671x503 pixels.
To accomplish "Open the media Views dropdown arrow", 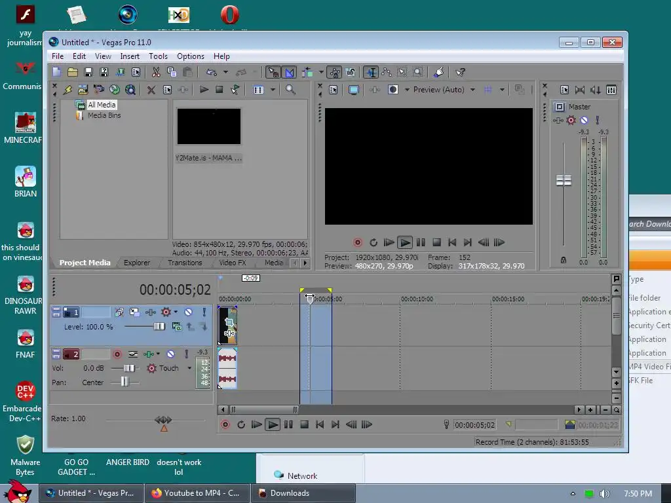I will tap(273, 89).
